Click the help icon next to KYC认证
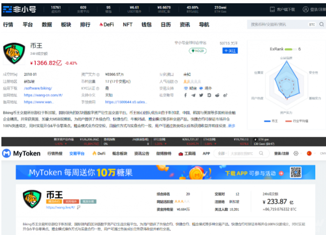326x235 pixels. point(98,88)
